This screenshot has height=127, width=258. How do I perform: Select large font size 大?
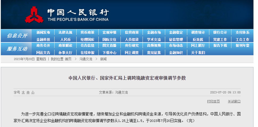[23, 93]
